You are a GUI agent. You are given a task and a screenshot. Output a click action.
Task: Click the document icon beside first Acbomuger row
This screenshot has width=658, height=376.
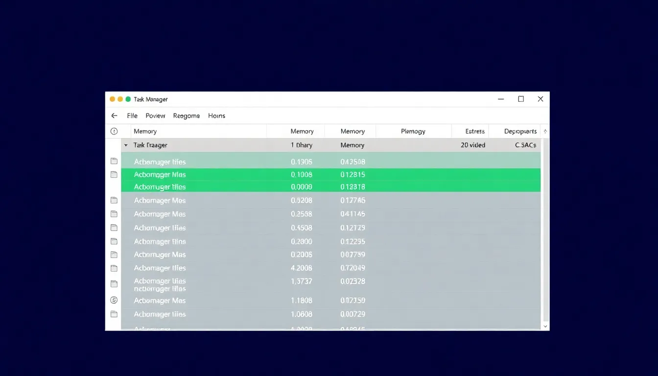click(114, 160)
